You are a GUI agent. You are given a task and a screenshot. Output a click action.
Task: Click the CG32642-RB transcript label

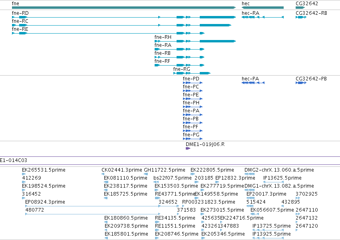click(311, 13)
